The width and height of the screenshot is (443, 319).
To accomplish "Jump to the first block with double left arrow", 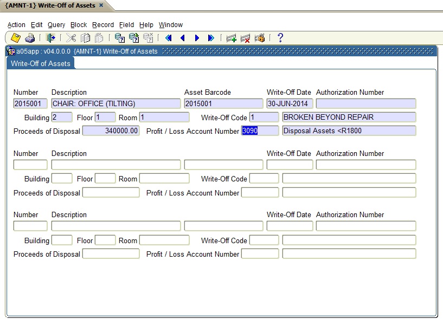I will pos(169,38).
